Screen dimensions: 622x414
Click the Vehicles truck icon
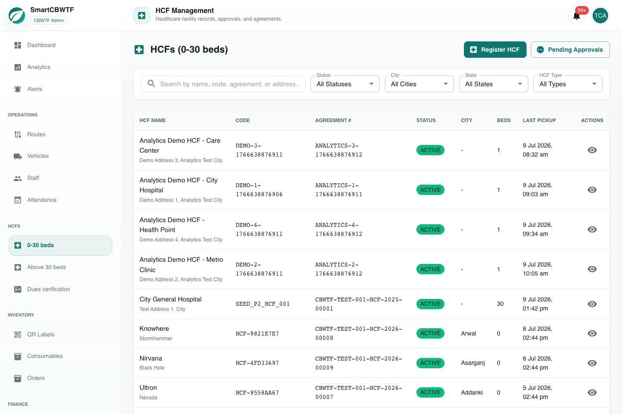(x=18, y=156)
